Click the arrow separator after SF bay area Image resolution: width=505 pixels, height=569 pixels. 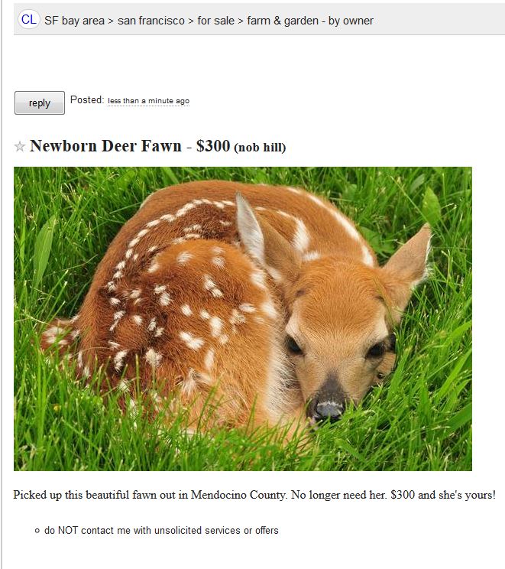111,21
